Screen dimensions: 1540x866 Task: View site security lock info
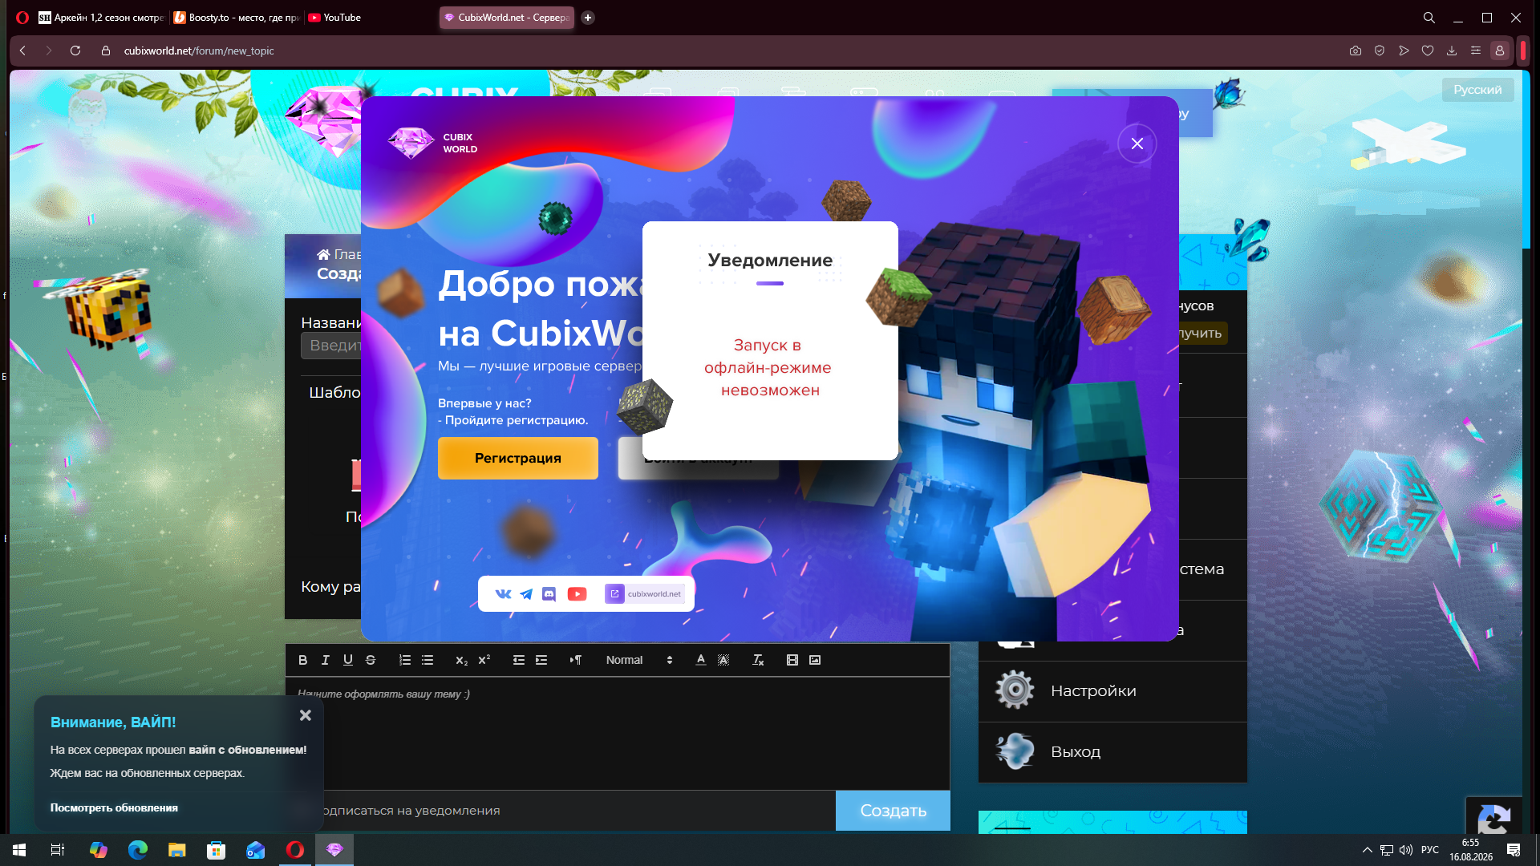pos(105,51)
